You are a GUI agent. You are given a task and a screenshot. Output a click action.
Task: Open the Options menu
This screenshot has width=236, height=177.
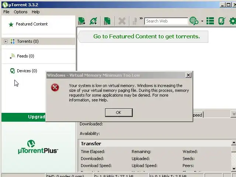(x=21, y=12)
